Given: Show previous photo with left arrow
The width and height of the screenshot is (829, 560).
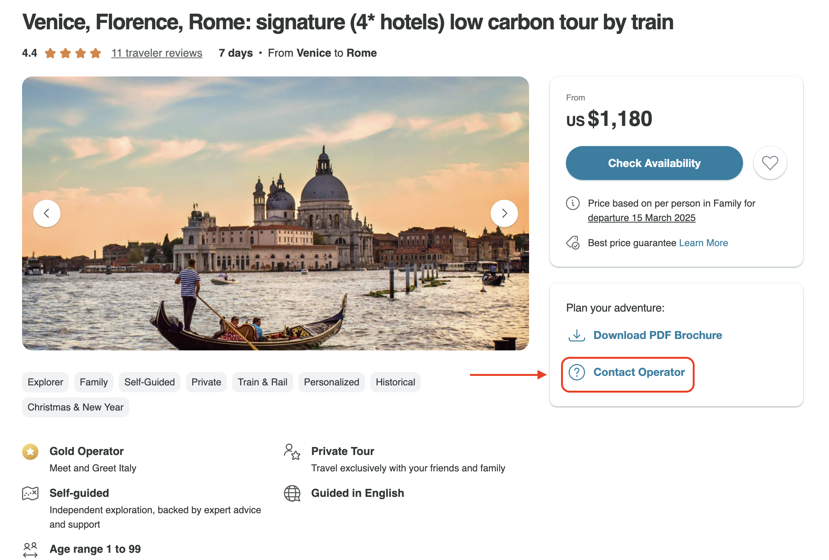Looking at the screenshot, I should tap(47, 213).
